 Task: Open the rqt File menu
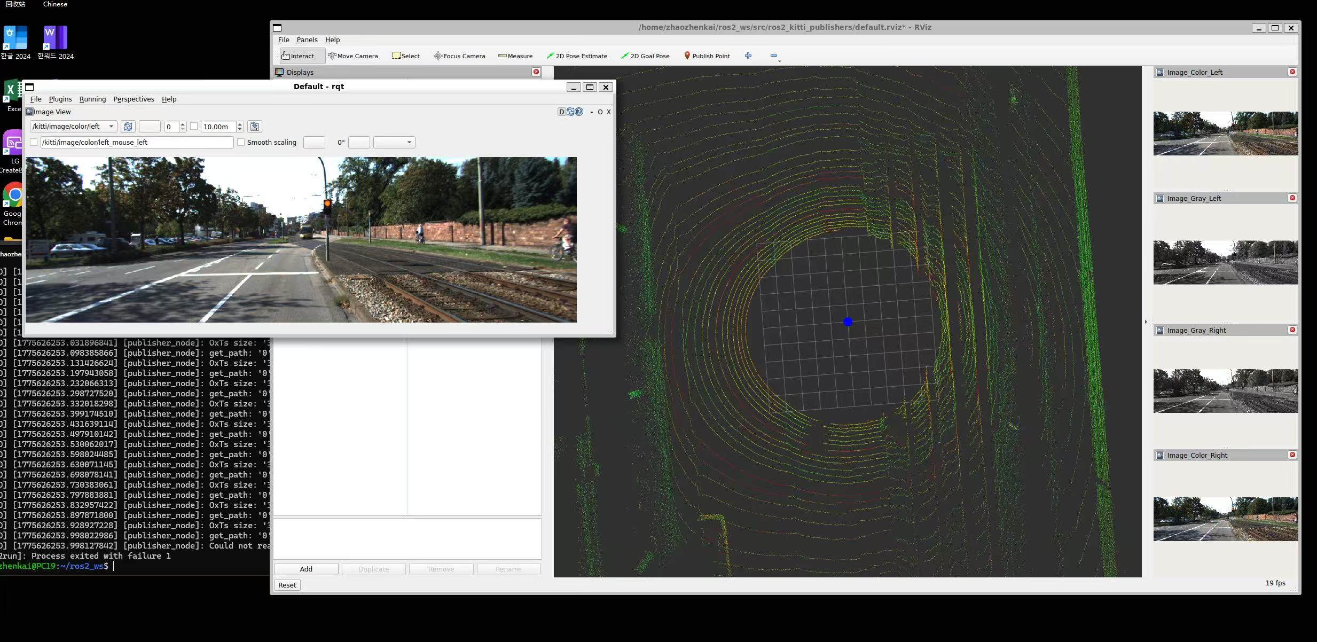(36, 99)
